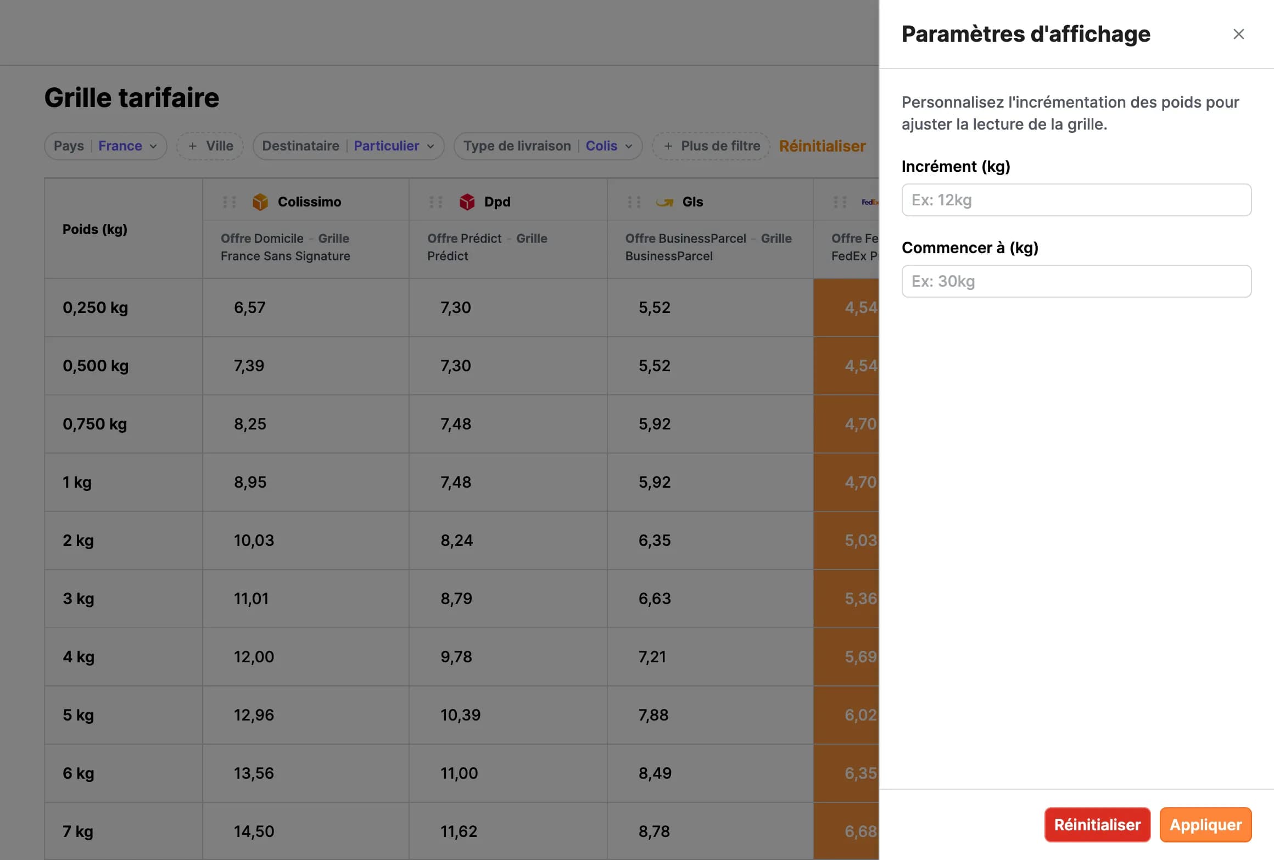Click the Dpd carrier logo icon
The width and height of the screenshot is (1274, 860).
pos(467,202)
